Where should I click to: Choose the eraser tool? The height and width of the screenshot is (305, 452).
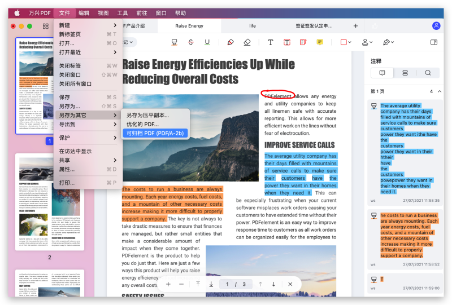pyautogui.click(x=247, y=42)
